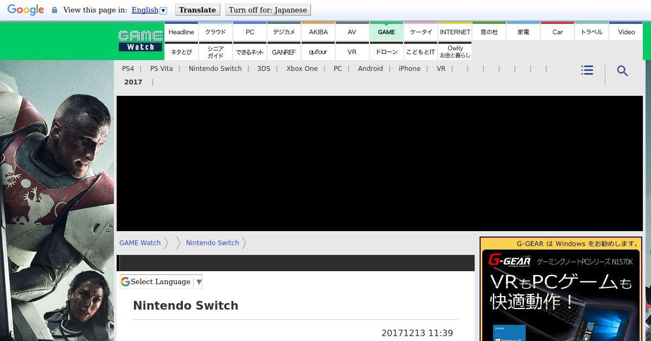Click the padlock icon in translate bar
Viewport: 651px width, 341px height.
[x=54, y=10]
